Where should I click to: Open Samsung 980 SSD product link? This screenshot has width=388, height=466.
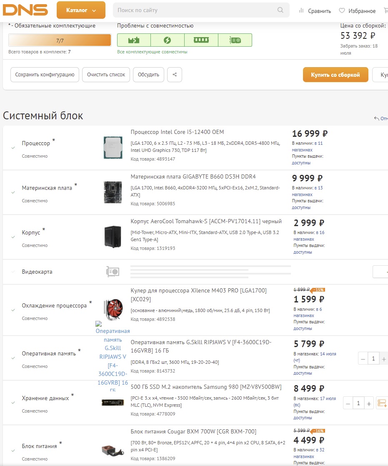point(206,387)
